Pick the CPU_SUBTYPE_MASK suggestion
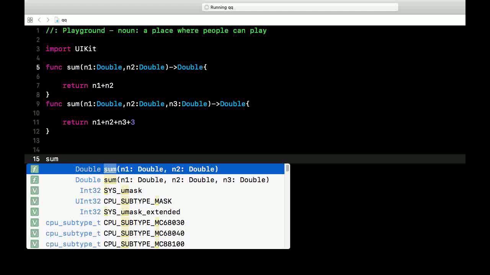Screen dimensions: 490x275 [155, 201]
